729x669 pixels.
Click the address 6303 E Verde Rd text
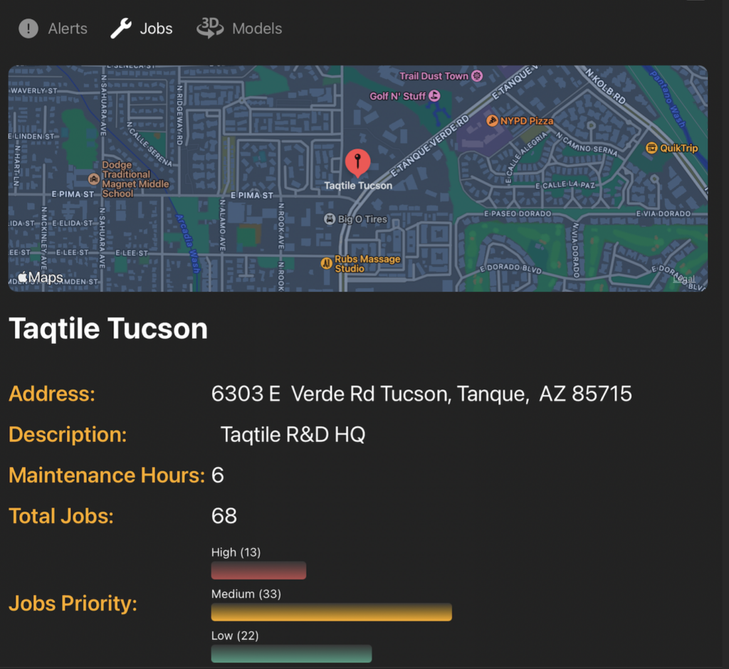coord(421,394)
